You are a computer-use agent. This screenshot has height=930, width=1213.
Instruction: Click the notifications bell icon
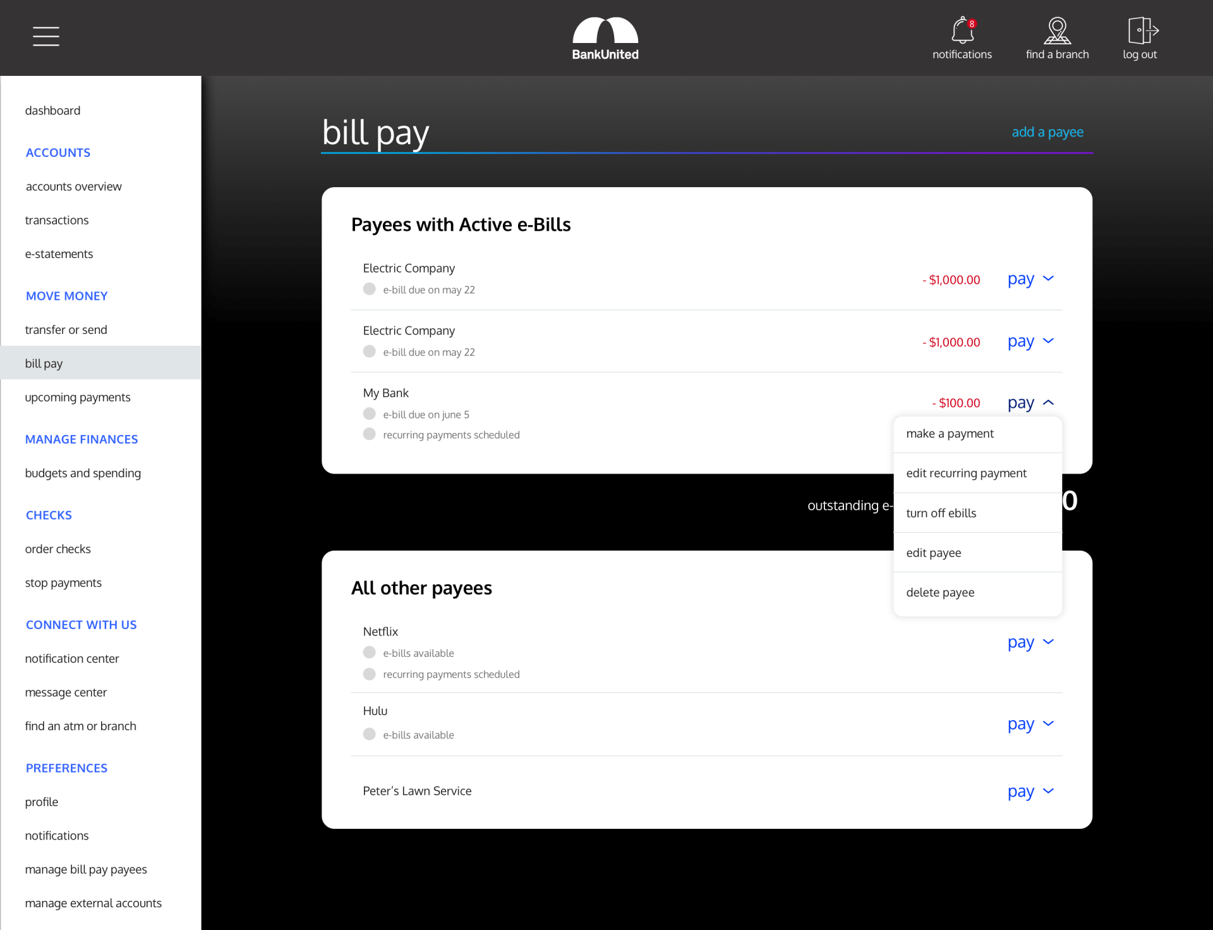coord(961,30)
